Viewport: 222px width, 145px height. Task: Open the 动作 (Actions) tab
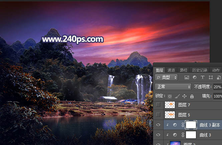point(216,70)
